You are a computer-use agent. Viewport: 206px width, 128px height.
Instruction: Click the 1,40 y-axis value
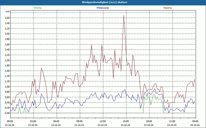[7, 76]
